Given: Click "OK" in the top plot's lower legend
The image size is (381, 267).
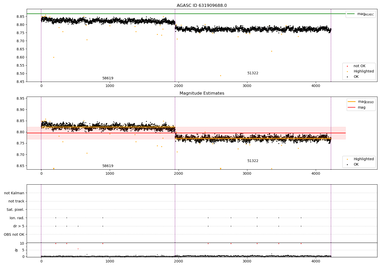Looking at the screenshot, I should (x=356, y=77).
